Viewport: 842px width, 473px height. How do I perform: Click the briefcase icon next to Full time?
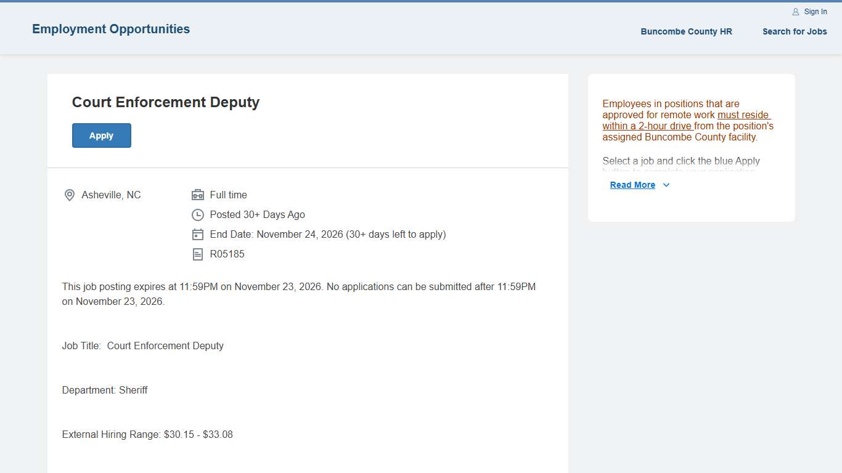coord(198,195)
